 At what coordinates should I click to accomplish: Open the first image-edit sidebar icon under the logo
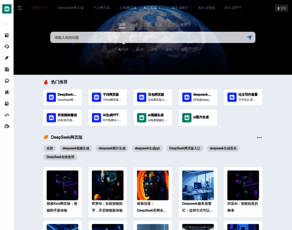click(7, 35)
